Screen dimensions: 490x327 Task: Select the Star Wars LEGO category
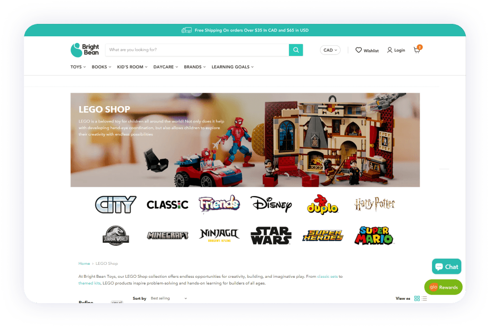point(271,235)
